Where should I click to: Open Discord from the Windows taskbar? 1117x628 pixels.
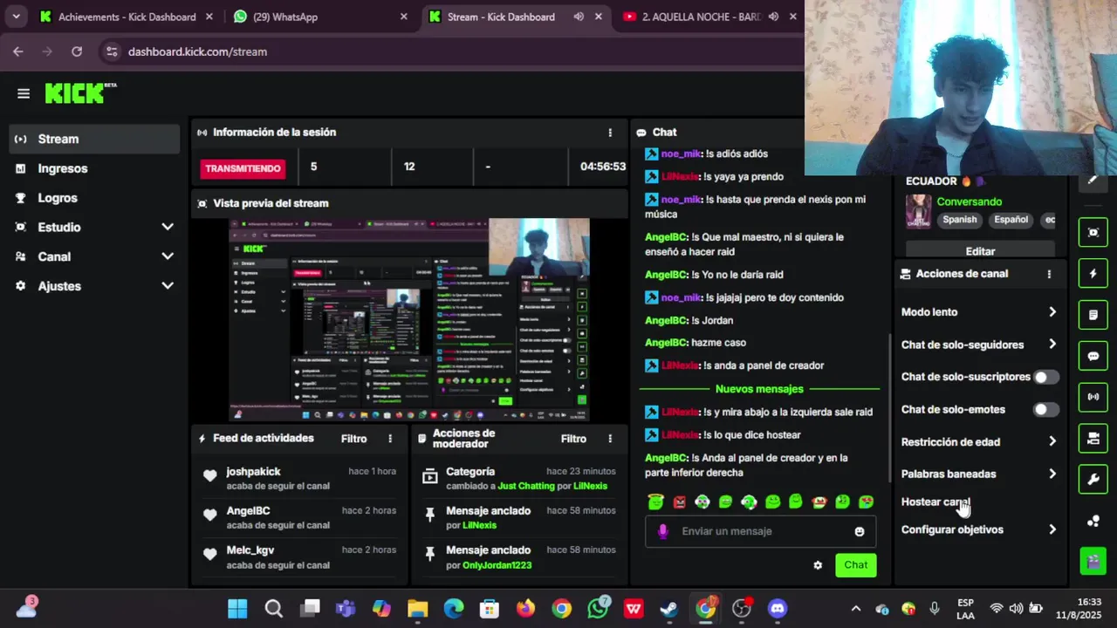pyautogui.click(x=778, y=609)
